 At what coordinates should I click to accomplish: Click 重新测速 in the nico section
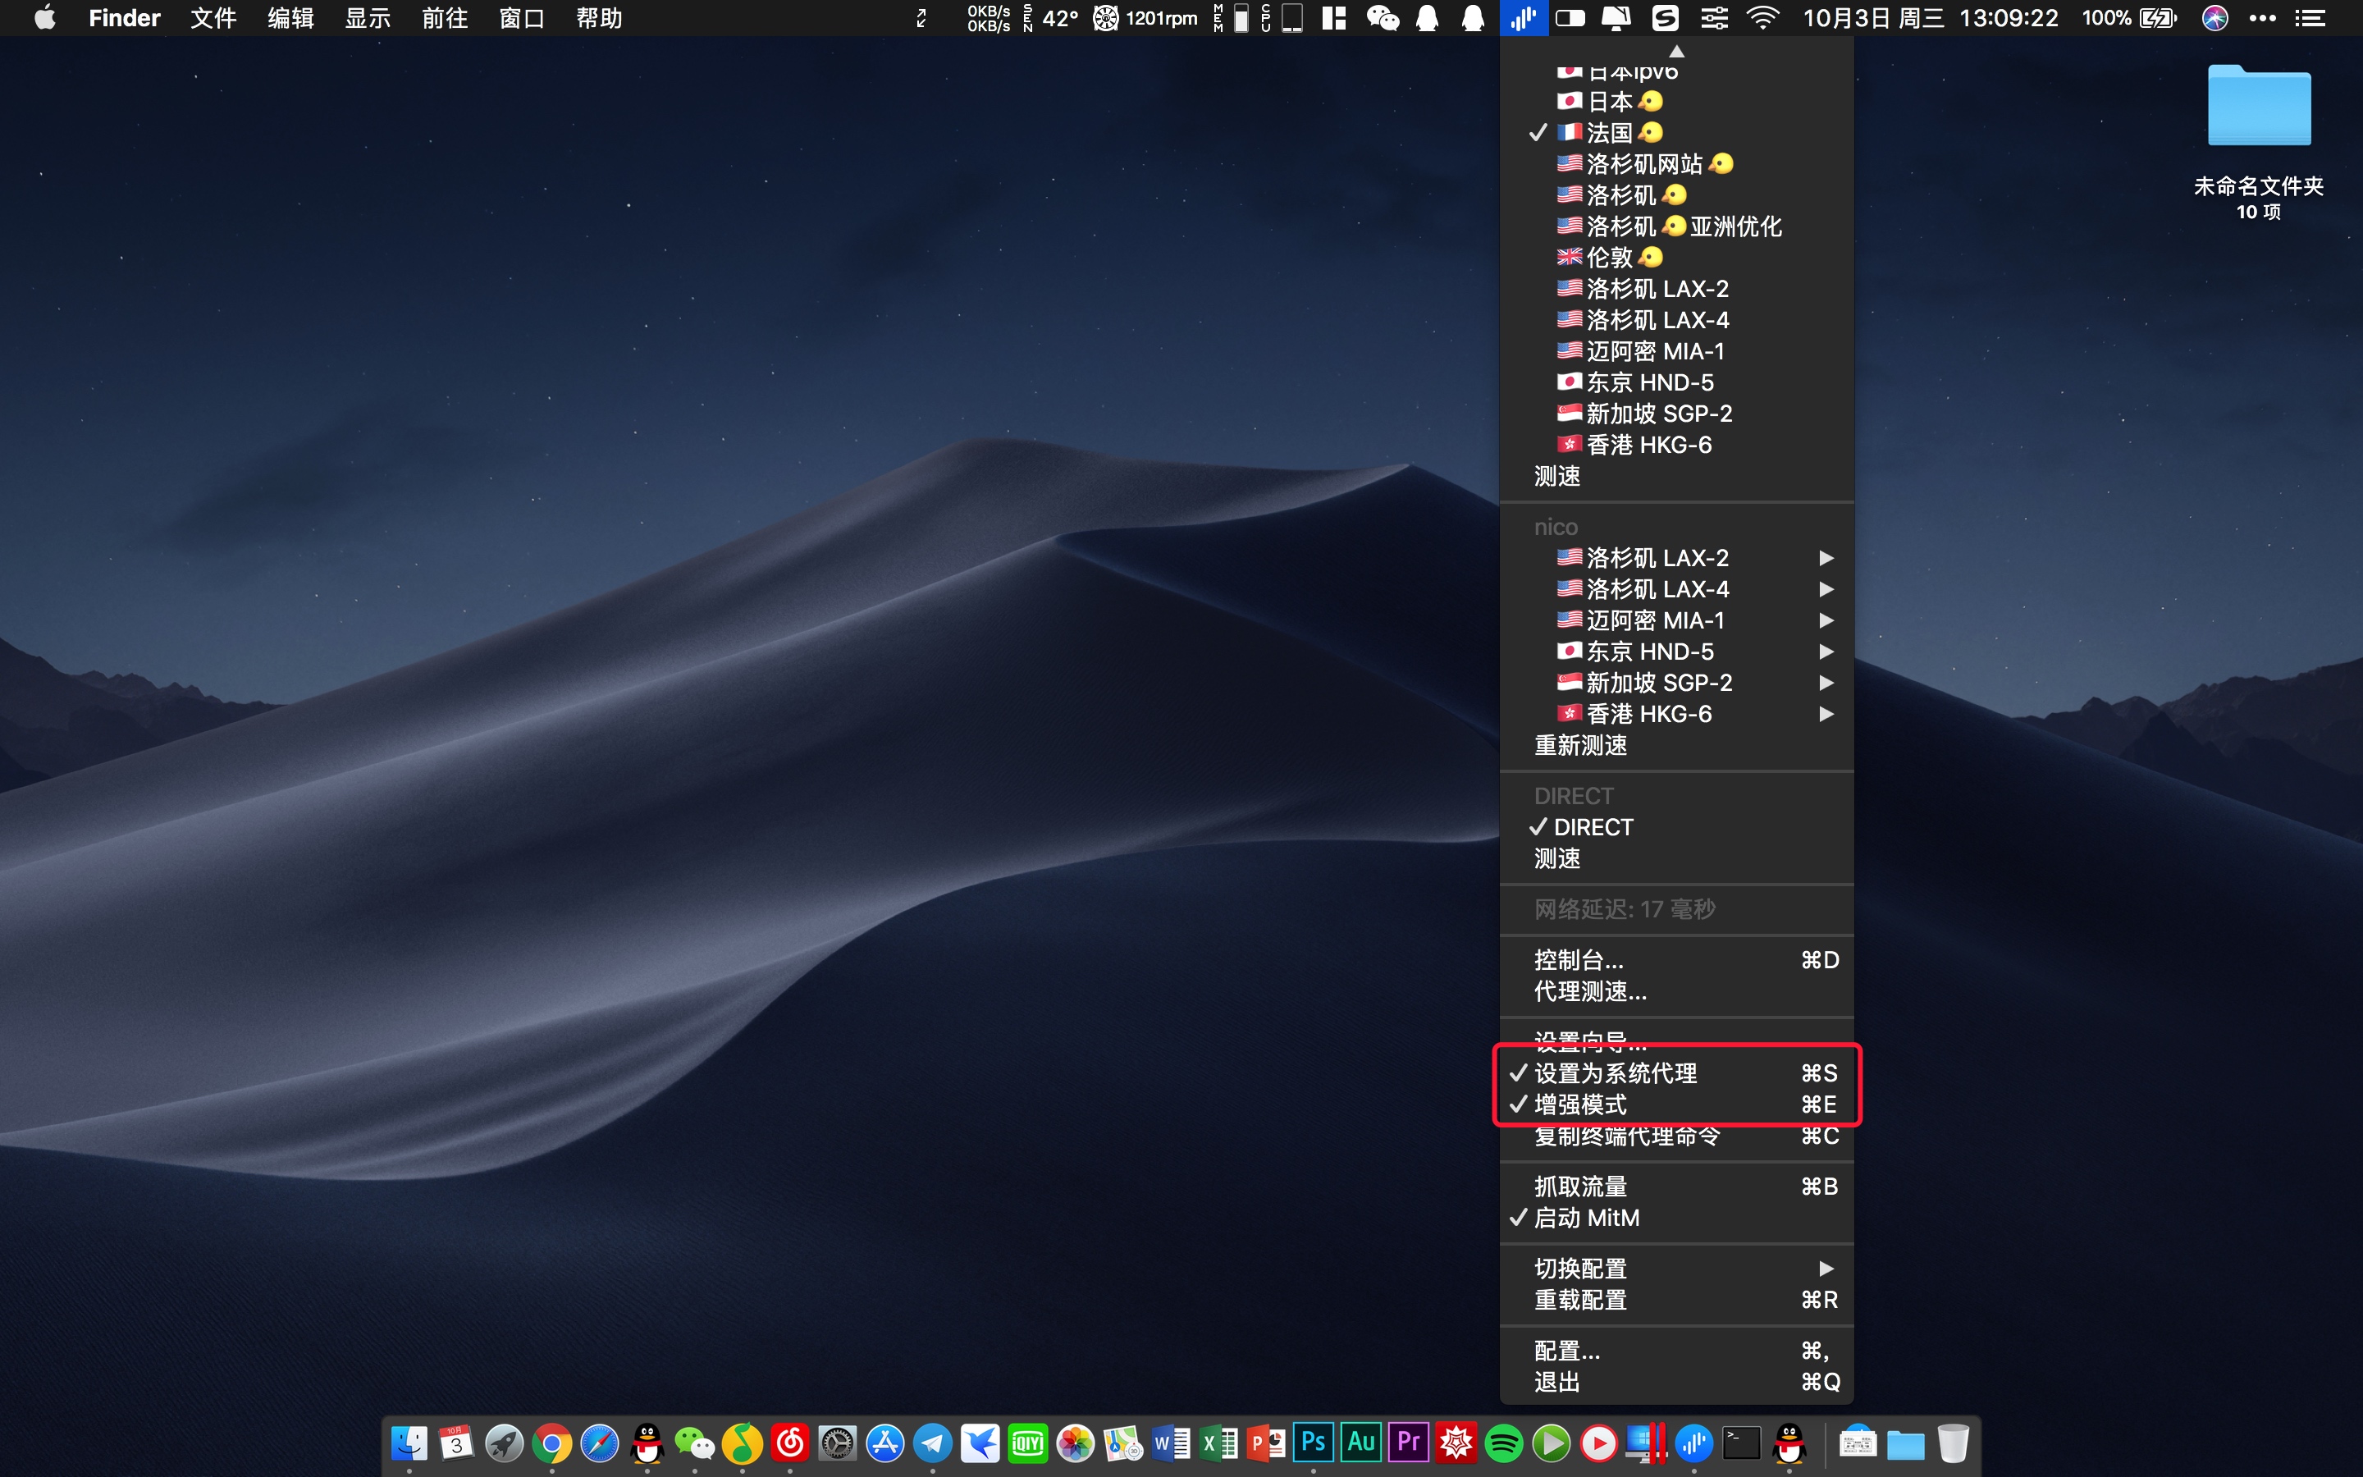(x=1580, y=747)
